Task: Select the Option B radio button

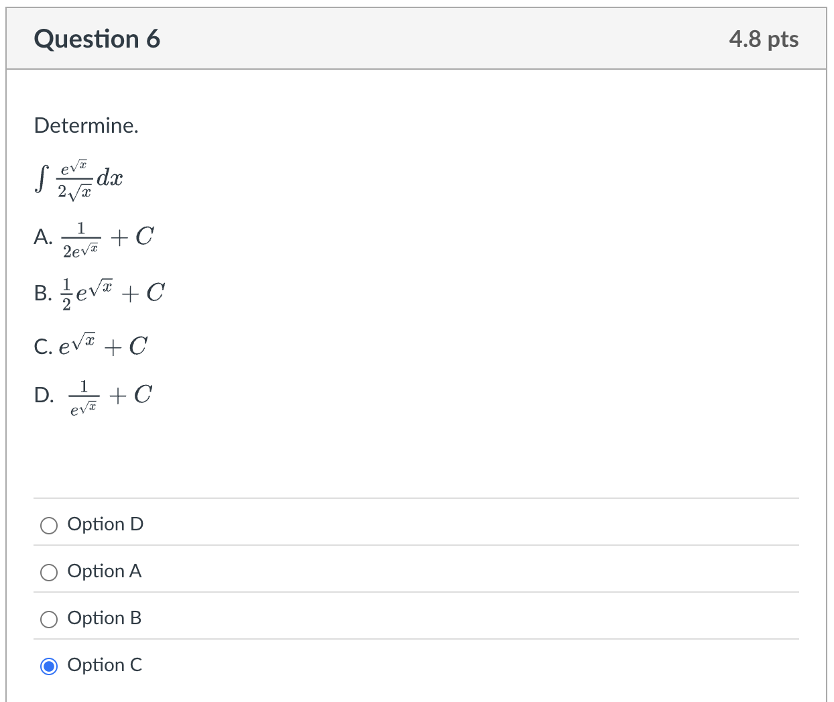Action: coord(48,620)
